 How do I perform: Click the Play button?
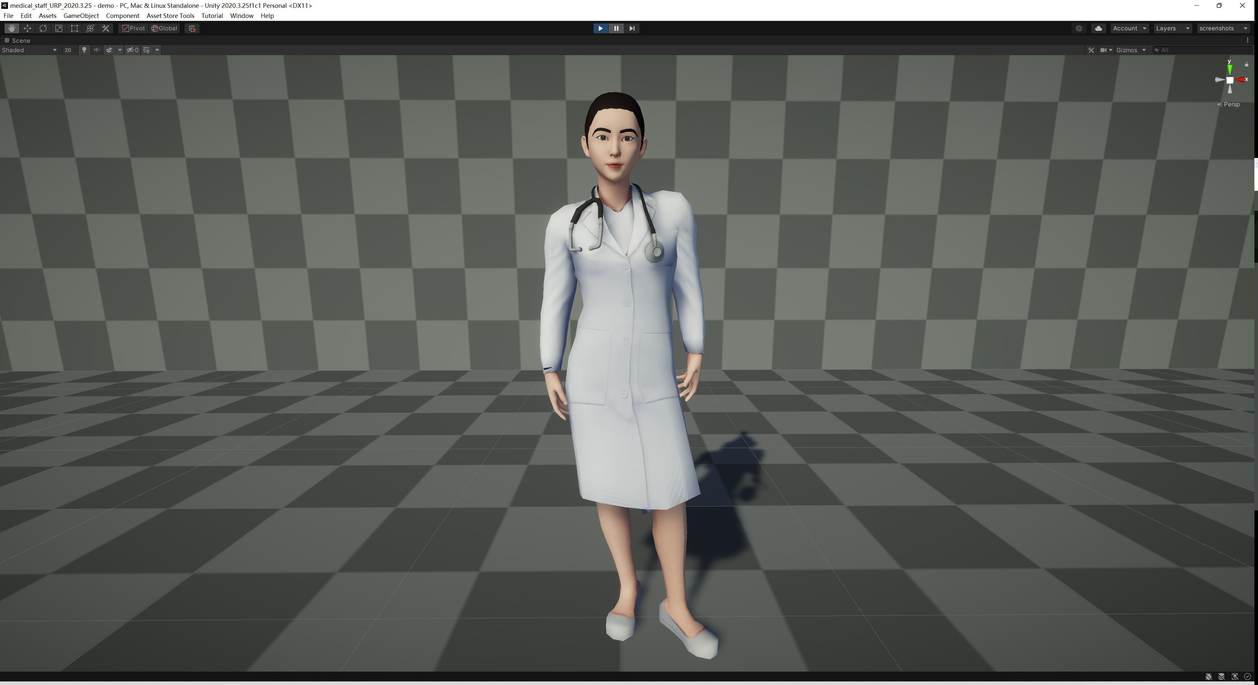click(600, 28)
